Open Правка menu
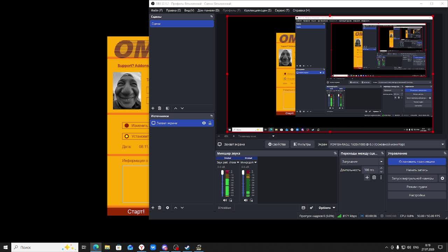This screenshot has height=252, width=448. pos(173,10)
